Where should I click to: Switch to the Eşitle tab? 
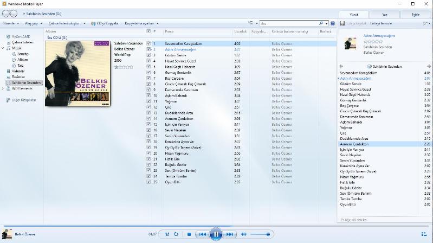(415, 15)
